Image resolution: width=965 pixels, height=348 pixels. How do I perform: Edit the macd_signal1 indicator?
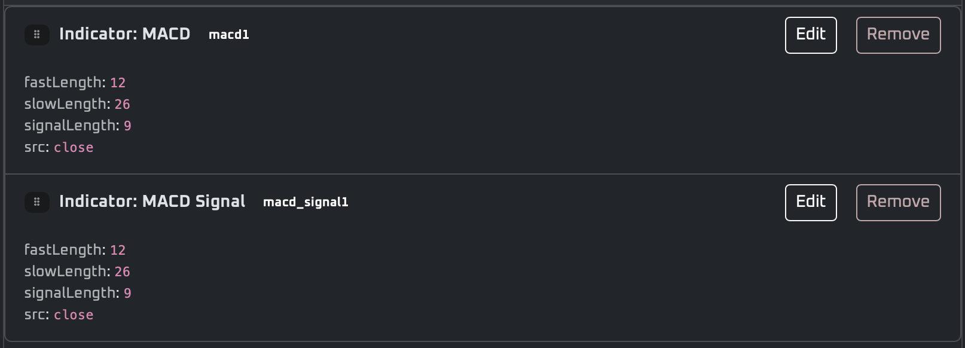[x=810, y=203]
